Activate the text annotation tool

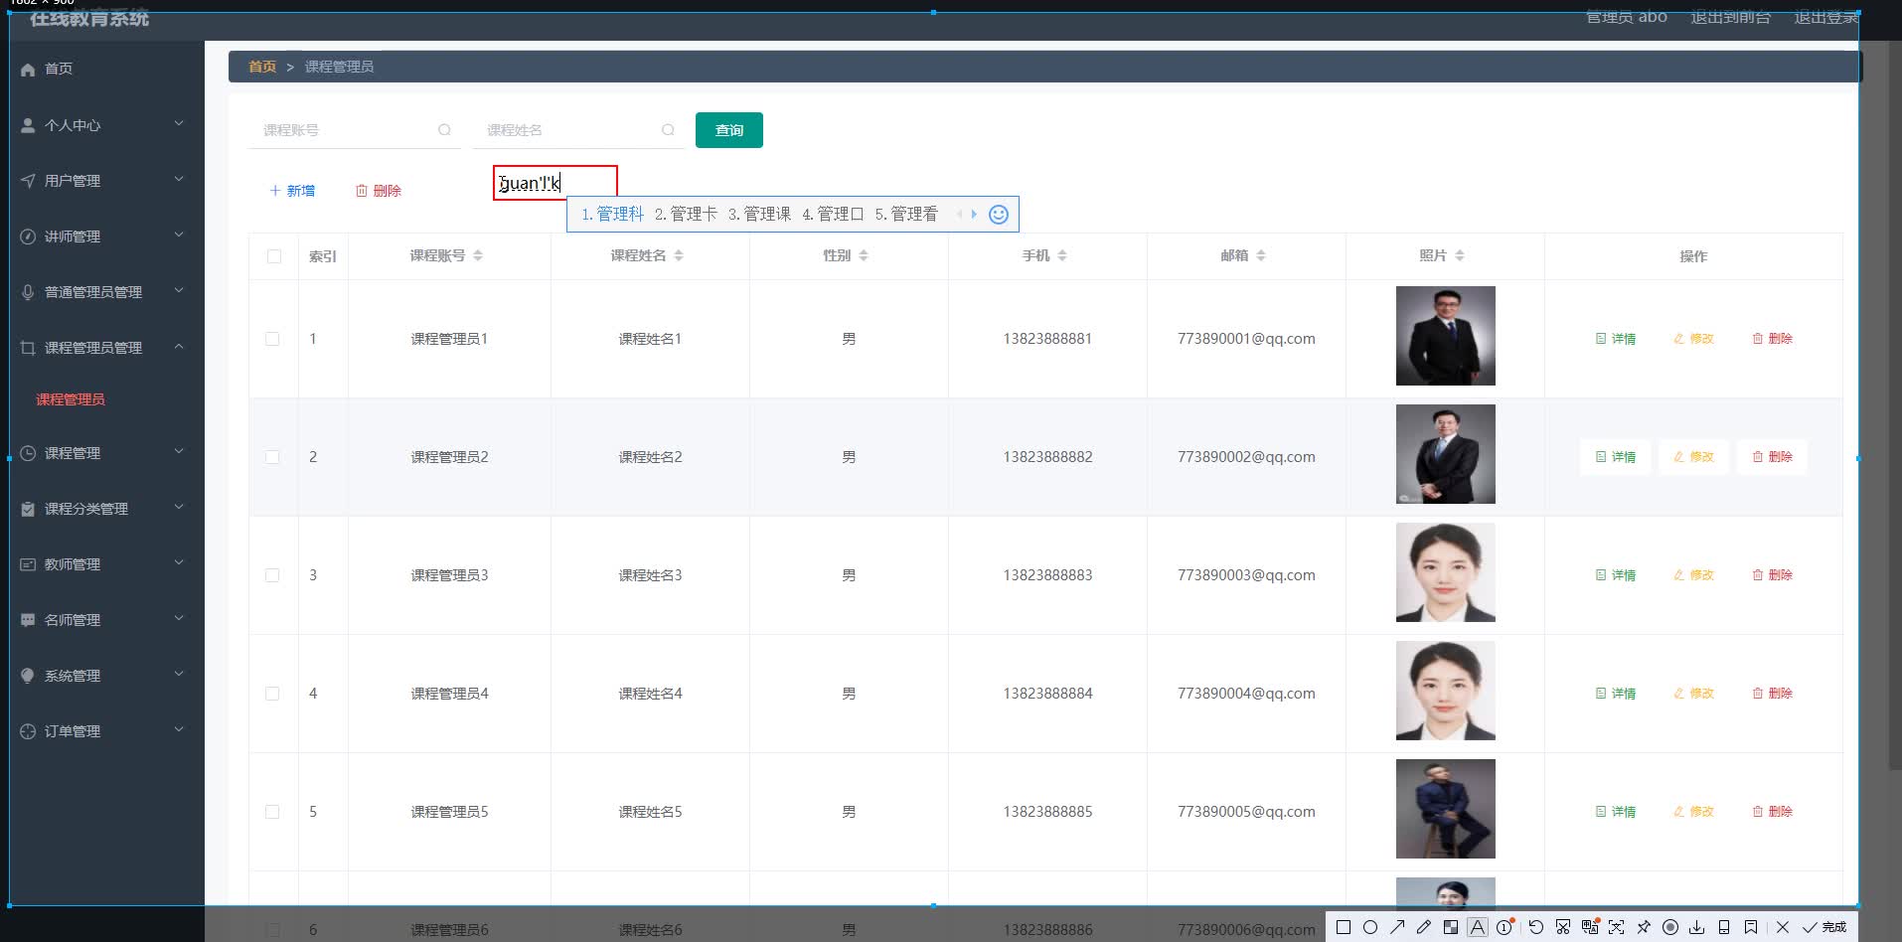coord(1478,927)
